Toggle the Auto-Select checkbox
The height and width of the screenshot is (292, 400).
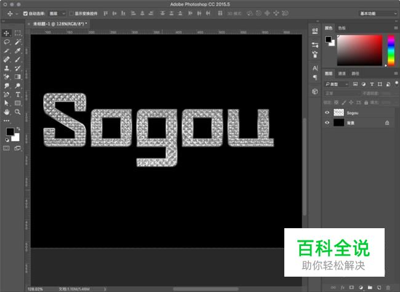point(25,13)
